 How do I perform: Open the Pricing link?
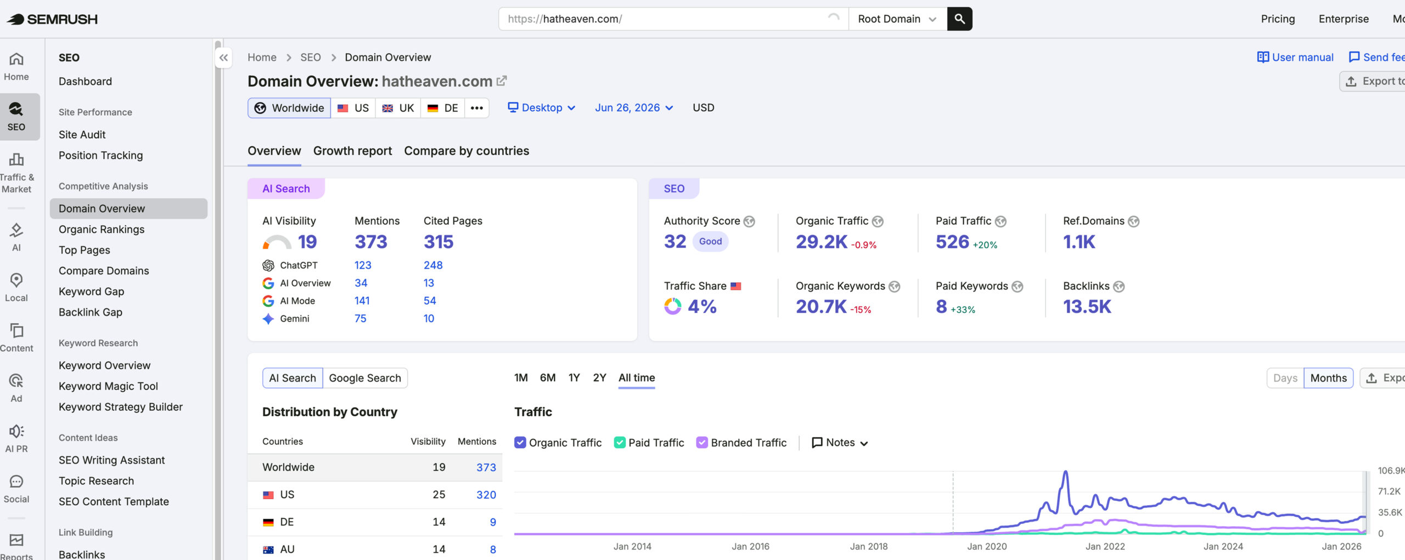(x=1278, y=19)
